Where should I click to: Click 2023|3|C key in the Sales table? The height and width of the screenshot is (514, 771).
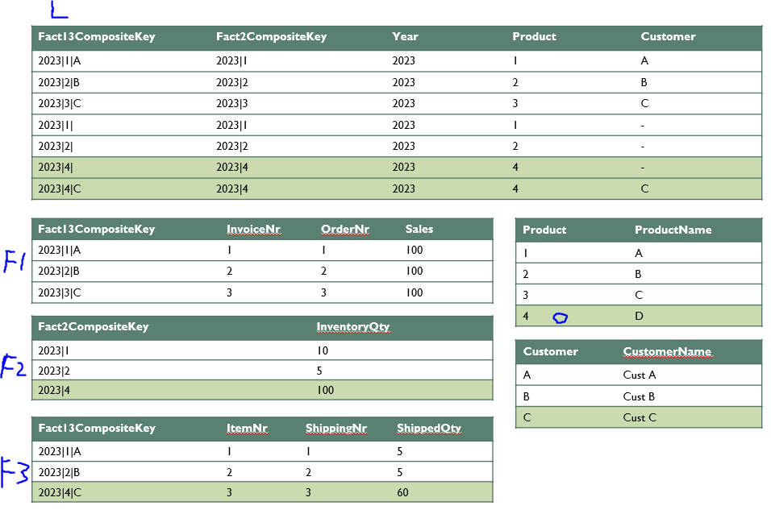pyautogui.click(x=60, y=293)
